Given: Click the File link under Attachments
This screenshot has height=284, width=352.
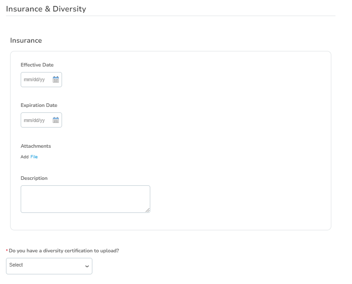Looking at the screenshot, I should coord(34,157).
